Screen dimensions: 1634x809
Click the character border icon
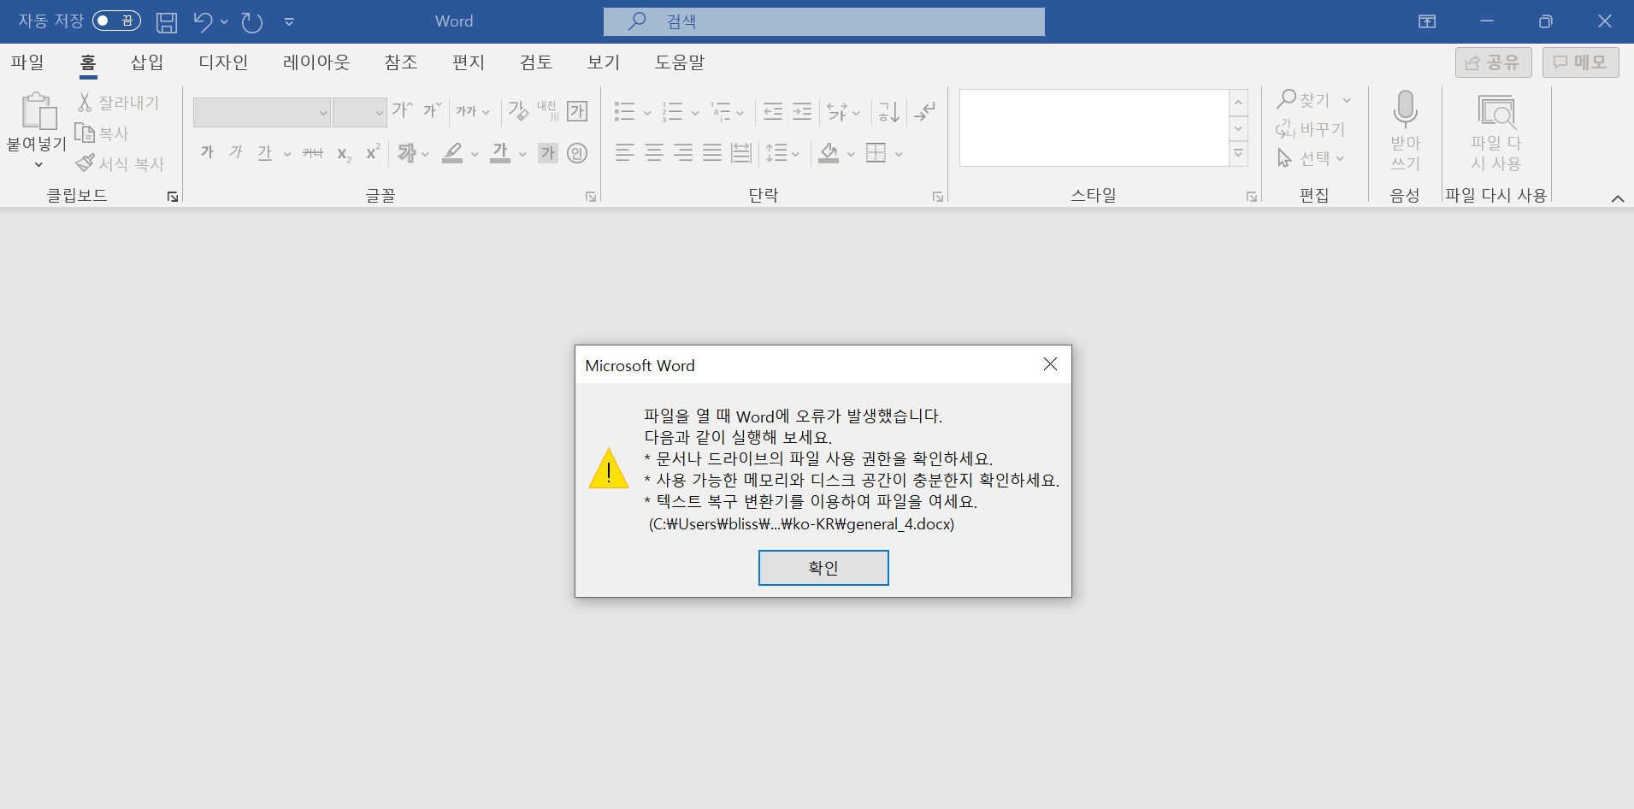tap(577, 111)
